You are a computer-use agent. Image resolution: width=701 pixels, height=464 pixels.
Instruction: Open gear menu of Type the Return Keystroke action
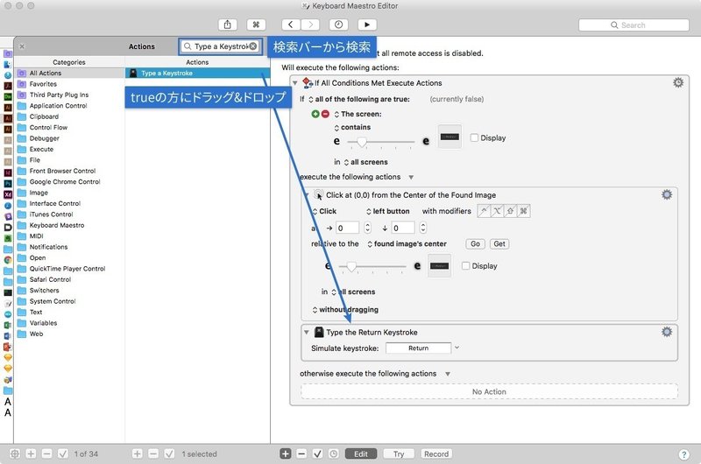click(667, 332)
